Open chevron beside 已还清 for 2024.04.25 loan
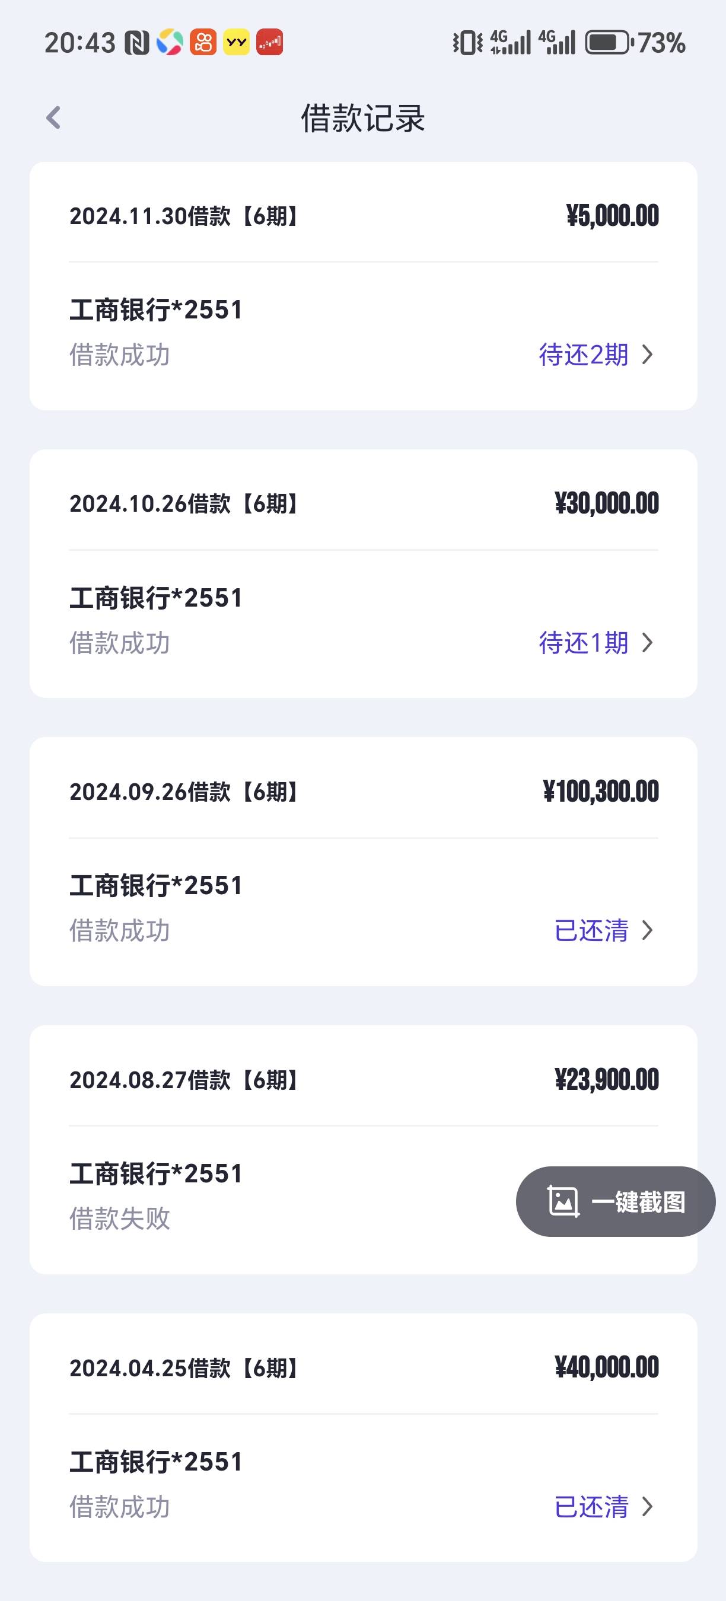The width and height of the screenshot is (726, 1601). pos(648,1507)
